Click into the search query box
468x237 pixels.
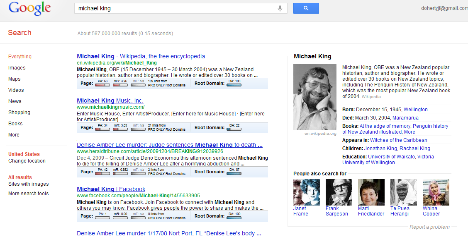[174, 8]
